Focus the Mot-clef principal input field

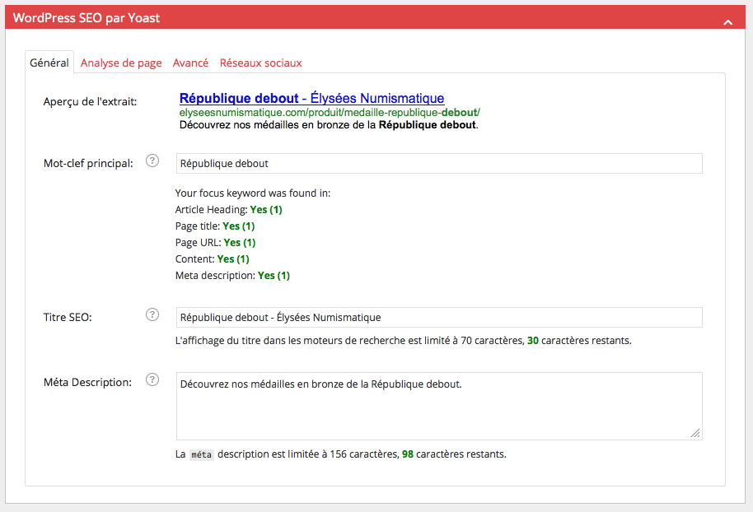pyautogui.click(x=439, y=164)
